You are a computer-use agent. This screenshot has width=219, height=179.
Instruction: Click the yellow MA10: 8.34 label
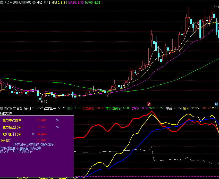tap(59, 3)
